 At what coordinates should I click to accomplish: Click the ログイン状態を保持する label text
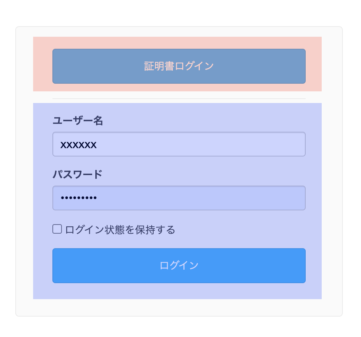click(x=119, y=229)
